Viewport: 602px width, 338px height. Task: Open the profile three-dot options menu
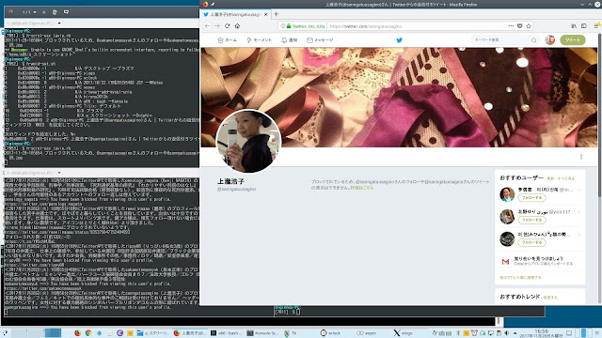[581, 157]
